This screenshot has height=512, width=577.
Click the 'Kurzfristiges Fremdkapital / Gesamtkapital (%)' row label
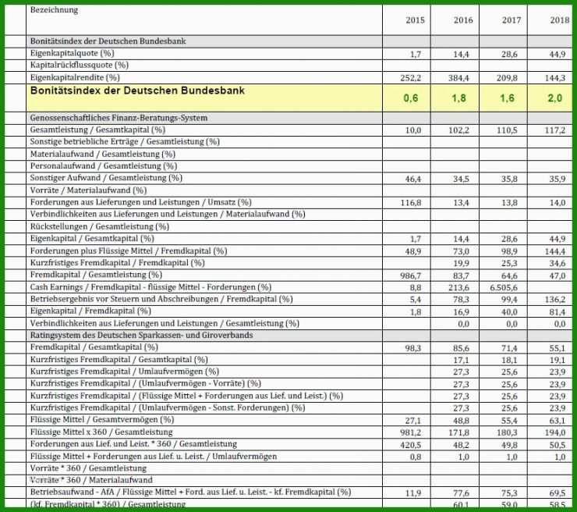119,360
